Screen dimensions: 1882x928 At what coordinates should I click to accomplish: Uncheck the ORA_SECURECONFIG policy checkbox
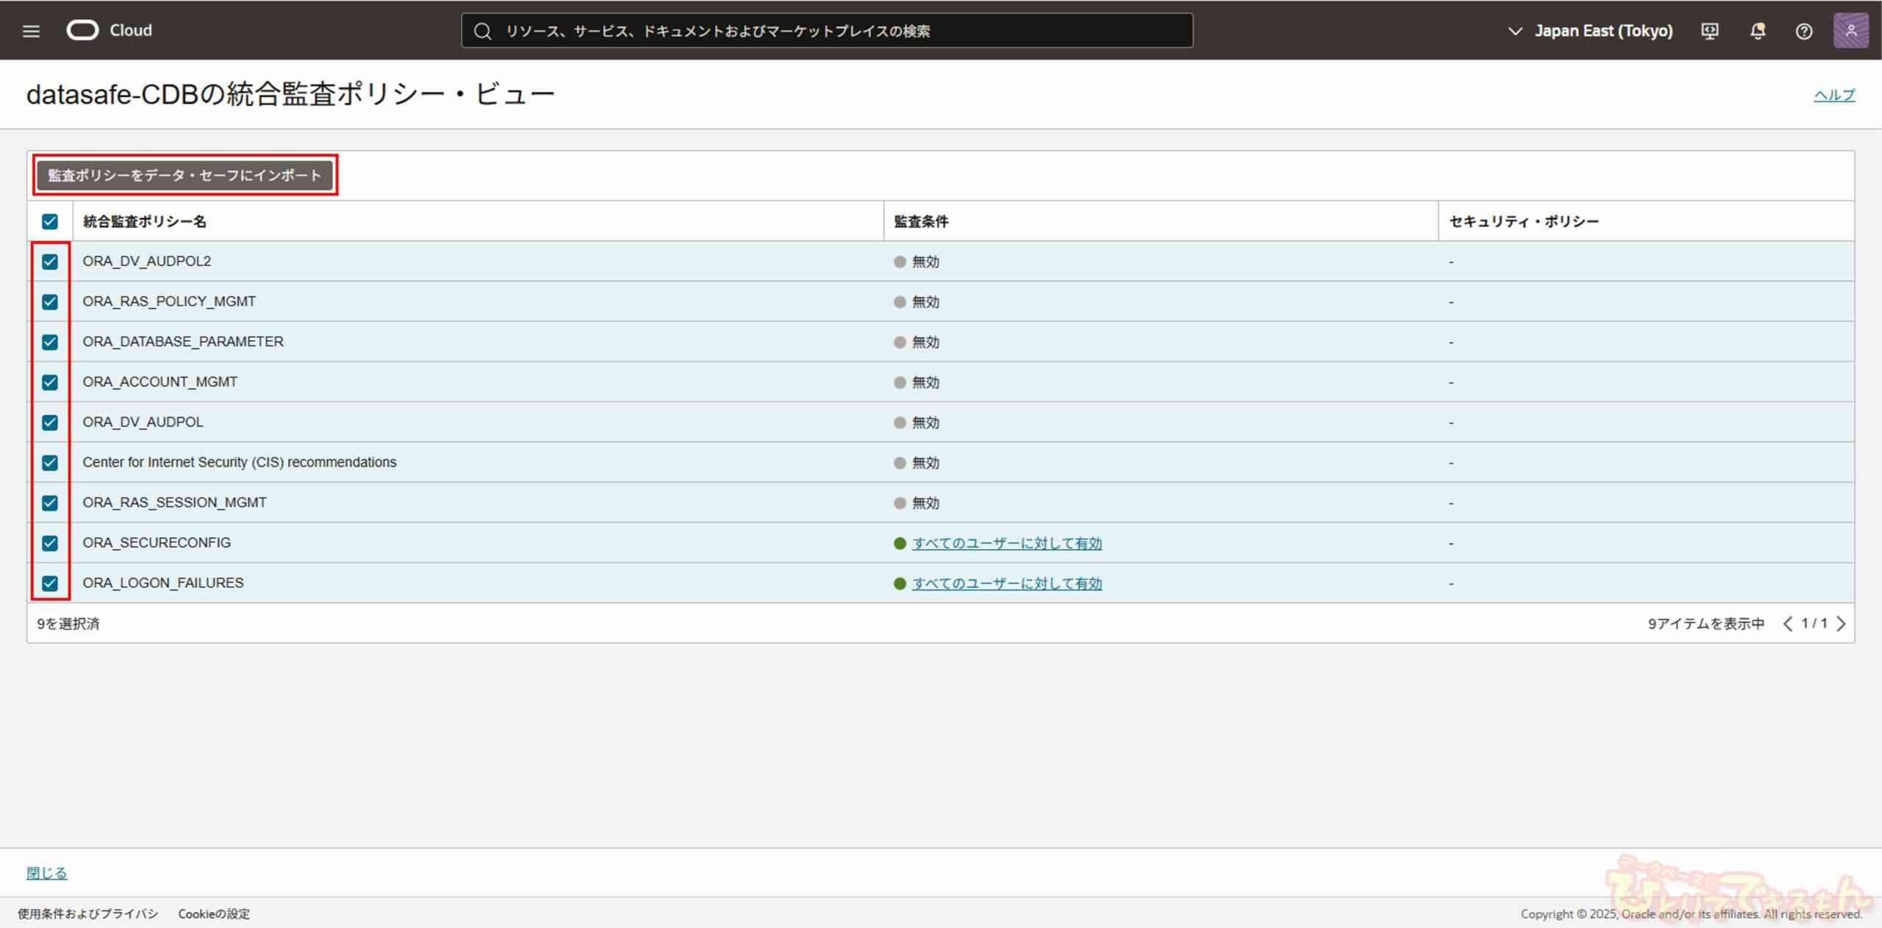[x=50, y=543]
